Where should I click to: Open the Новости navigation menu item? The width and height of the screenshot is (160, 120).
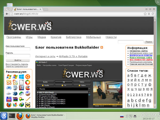(111, 37)
